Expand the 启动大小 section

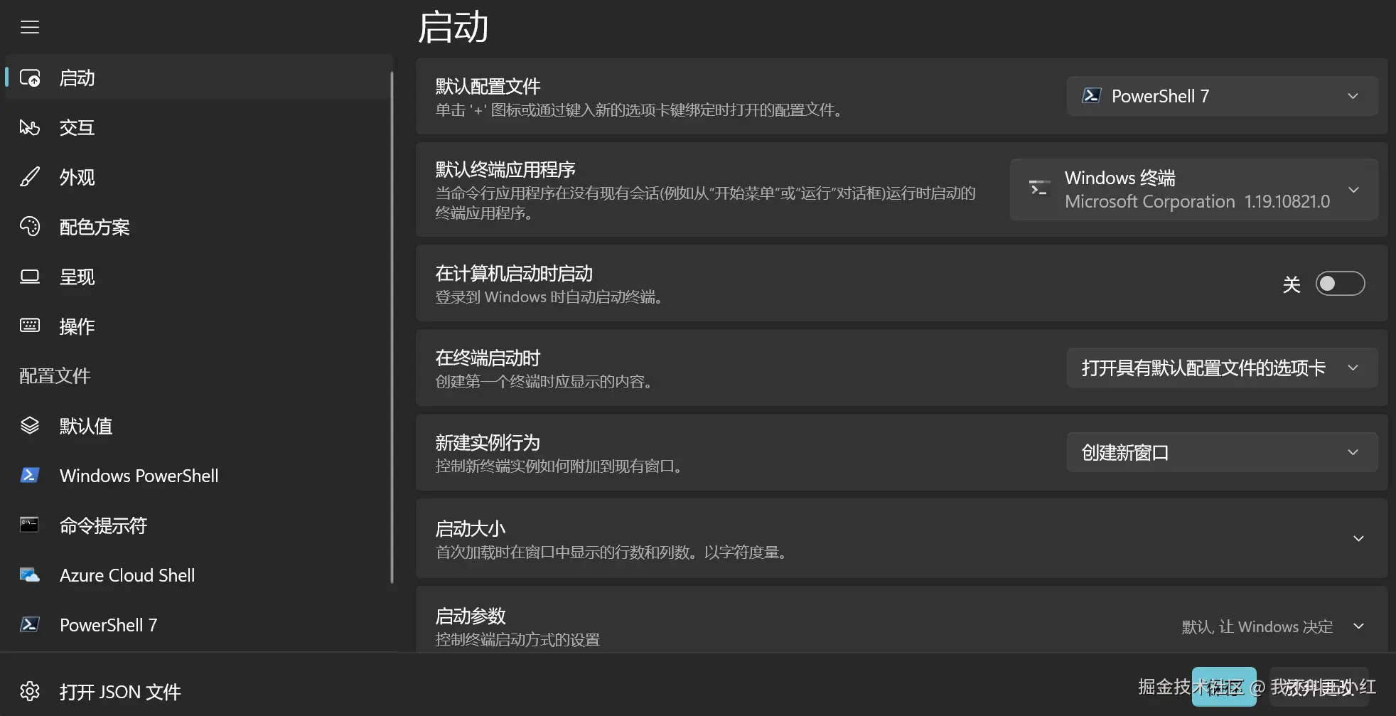click(x=901, y=538)
